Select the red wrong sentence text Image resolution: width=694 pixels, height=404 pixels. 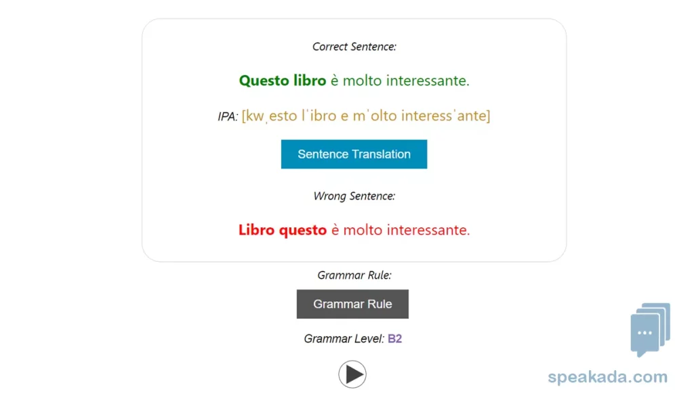pyautogui.click(x=354, y=230)
